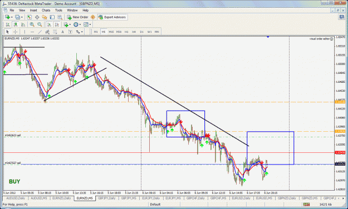348x209 pixels.
Task: Select the H1 timeframe
Action: (x=126, y=32)
